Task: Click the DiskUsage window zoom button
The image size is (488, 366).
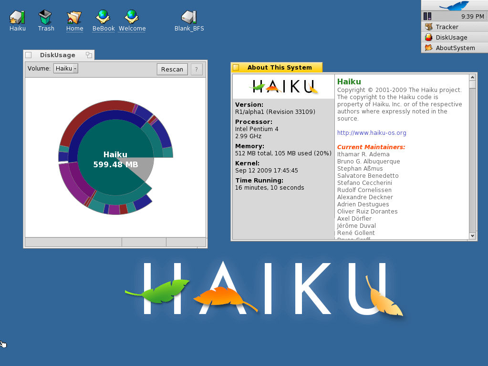Action: pos(89,55)
